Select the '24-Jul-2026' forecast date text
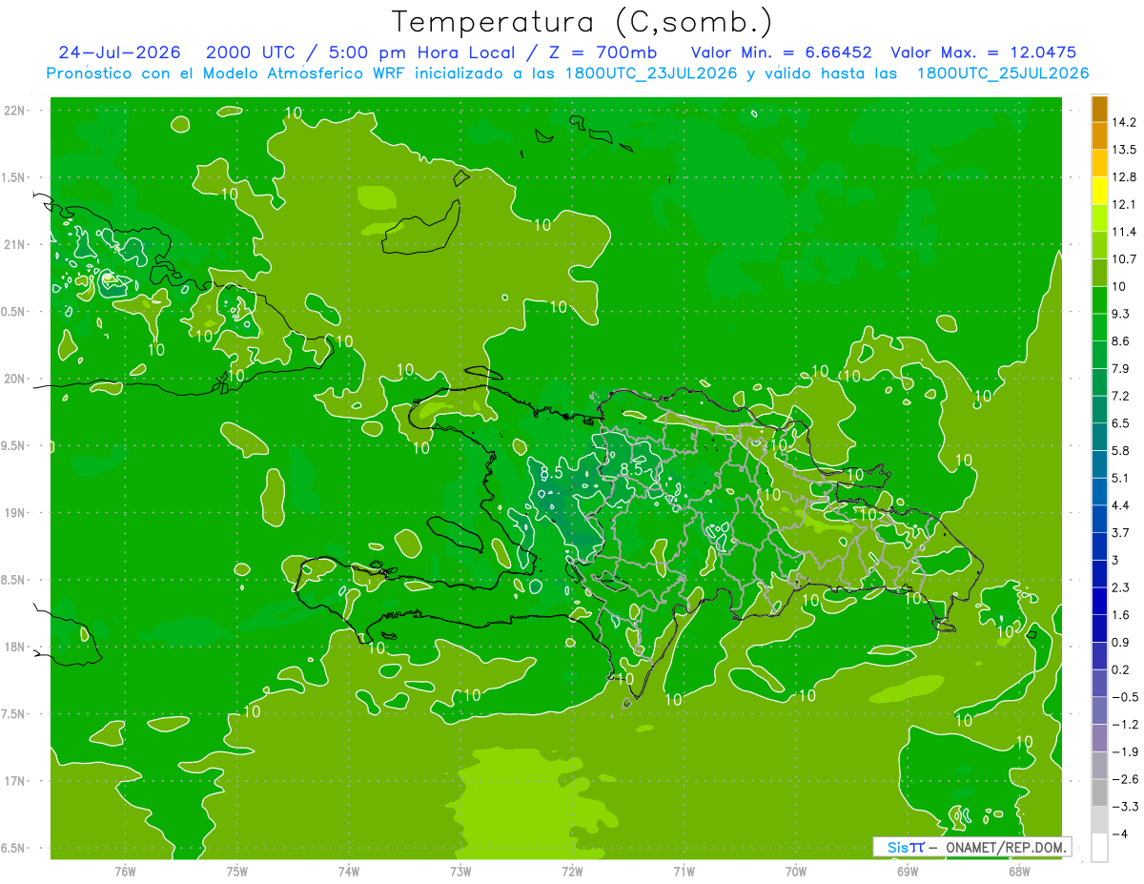The height and width of the screenshot is (884, 1144). point(120,52)
